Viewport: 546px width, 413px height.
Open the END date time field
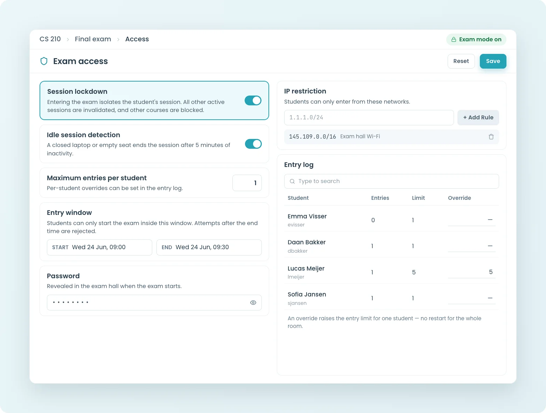pyautogui.click(x=209, y=247)
